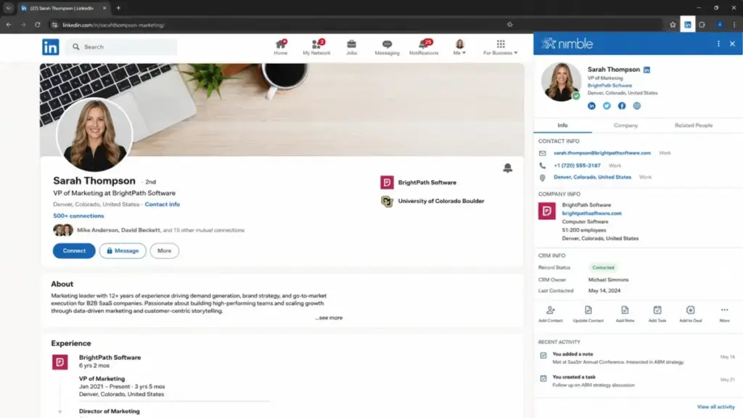This screenshot has height=418, width=743.
Task: Open brightpathsoftware.com link
Action: point(591,213)
